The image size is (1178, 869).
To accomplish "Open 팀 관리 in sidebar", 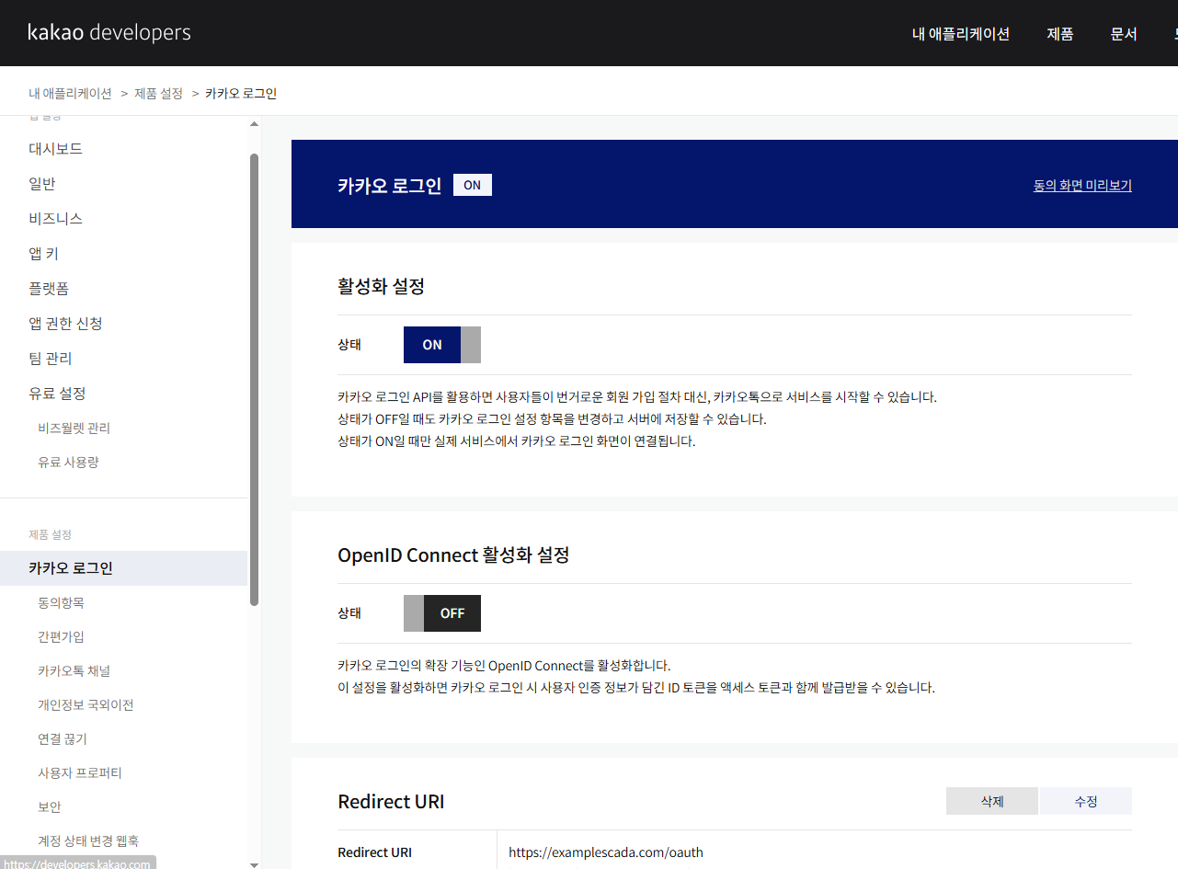I will pyautogui.click(x=51, y=359).
